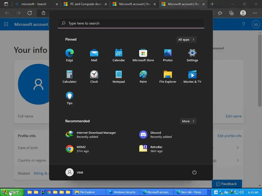Switch to File Explorer taskbar window
Screen dimensions: 262x196
click(x=89, y=192)
